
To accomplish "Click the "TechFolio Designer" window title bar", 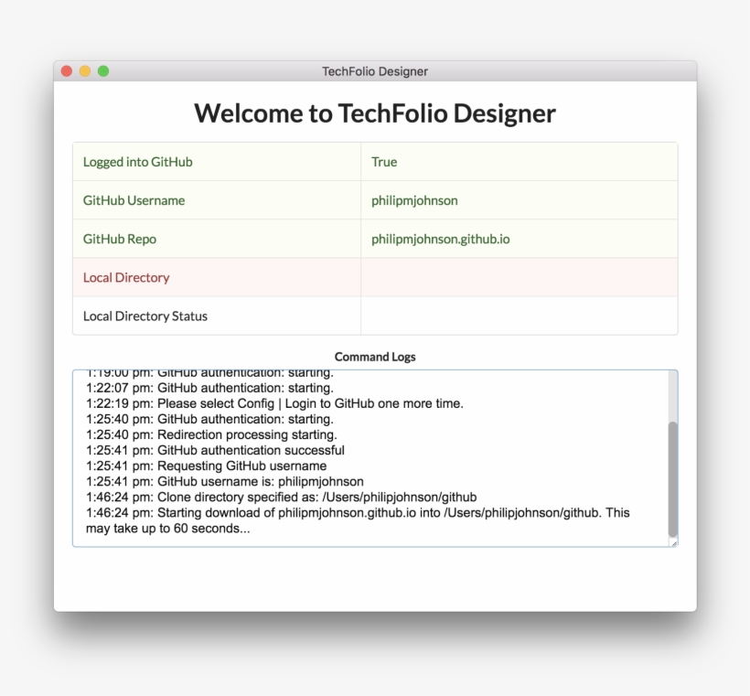I will pyautogui.click(x=375, y=71).
